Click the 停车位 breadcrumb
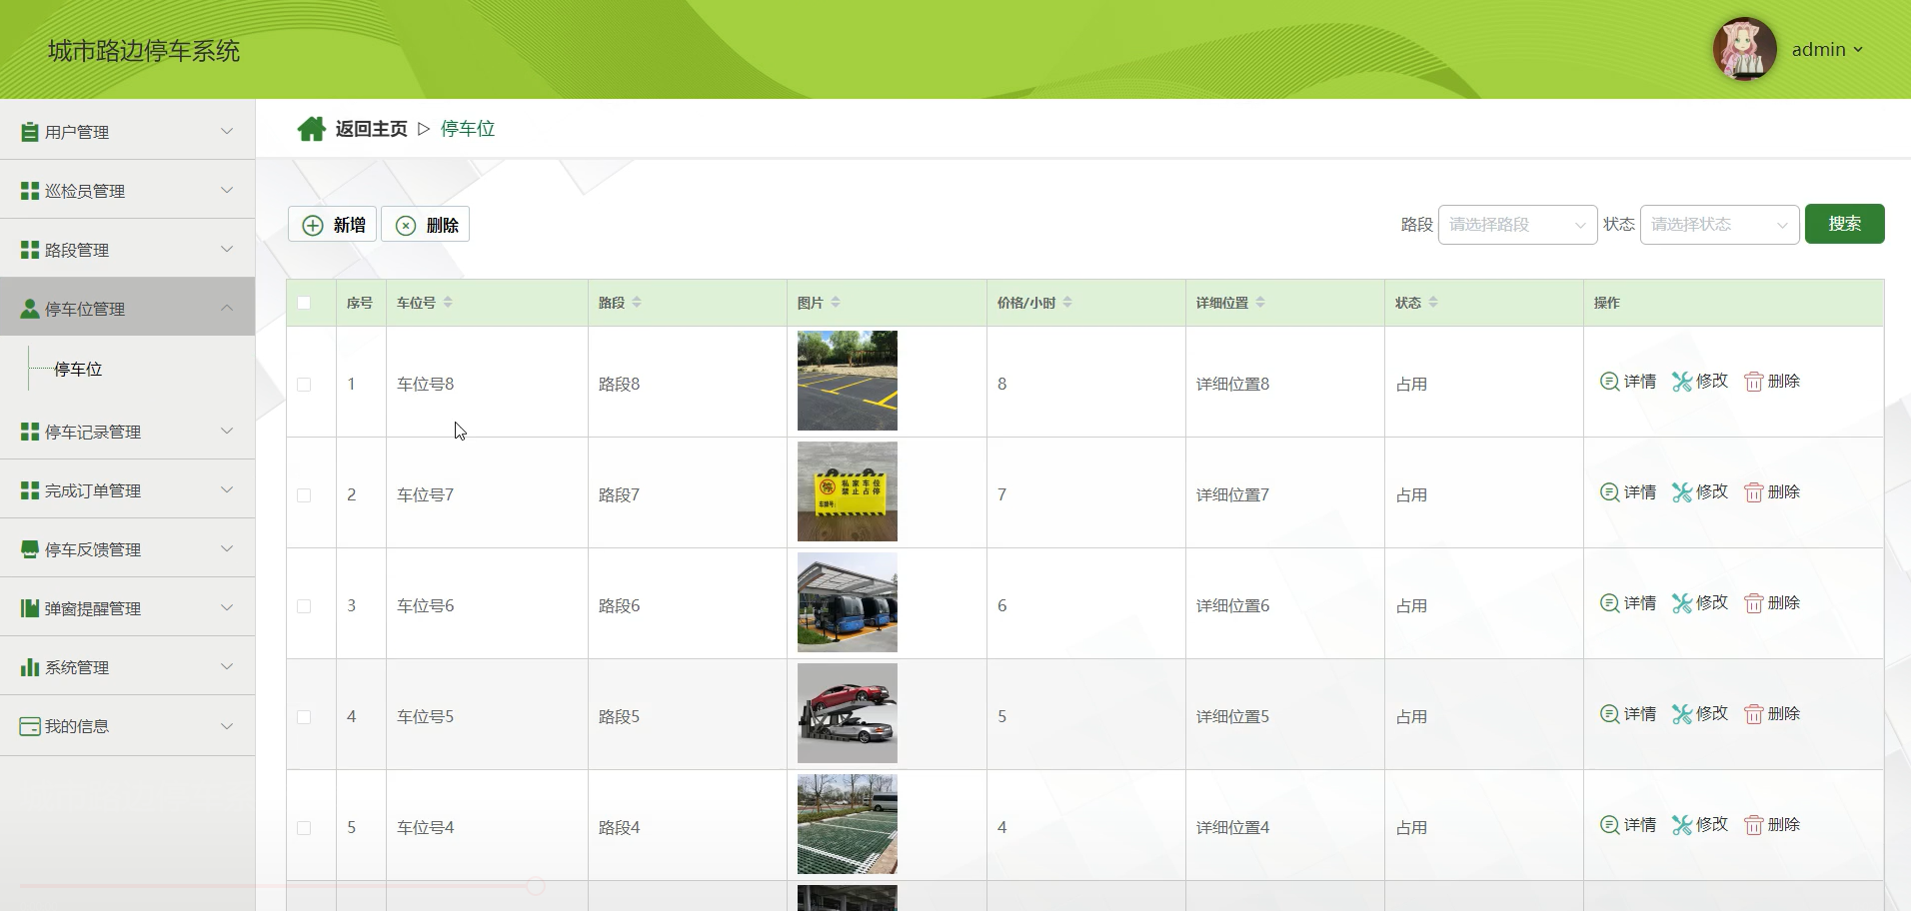 pos(468,129)
